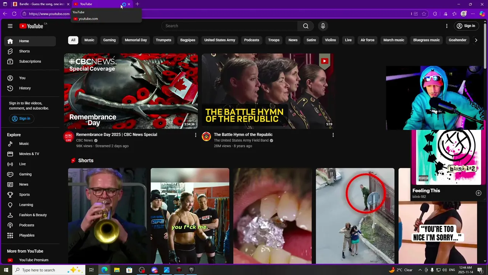
Task: Click CBC News channel avatar
Action: coord(69,137)
